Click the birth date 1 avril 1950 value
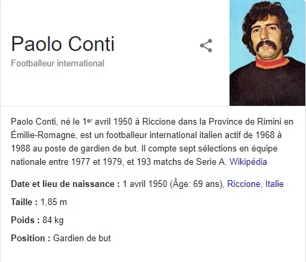Image resolution: width=306 pixels, height=262 pixels. pyautogui.click(x=145, y=184)
